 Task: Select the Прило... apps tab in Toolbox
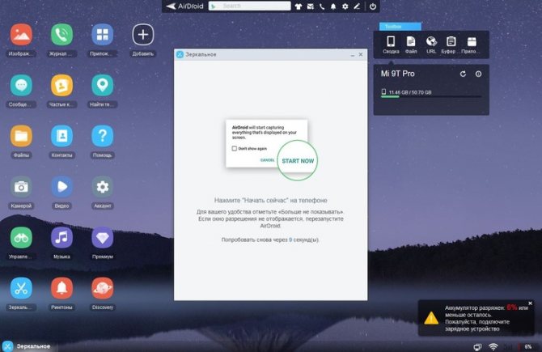click(471, 45)
